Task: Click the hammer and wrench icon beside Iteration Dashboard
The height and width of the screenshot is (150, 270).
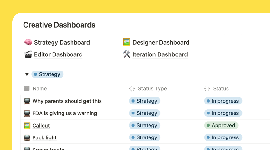Action: [x=127, y=54]
